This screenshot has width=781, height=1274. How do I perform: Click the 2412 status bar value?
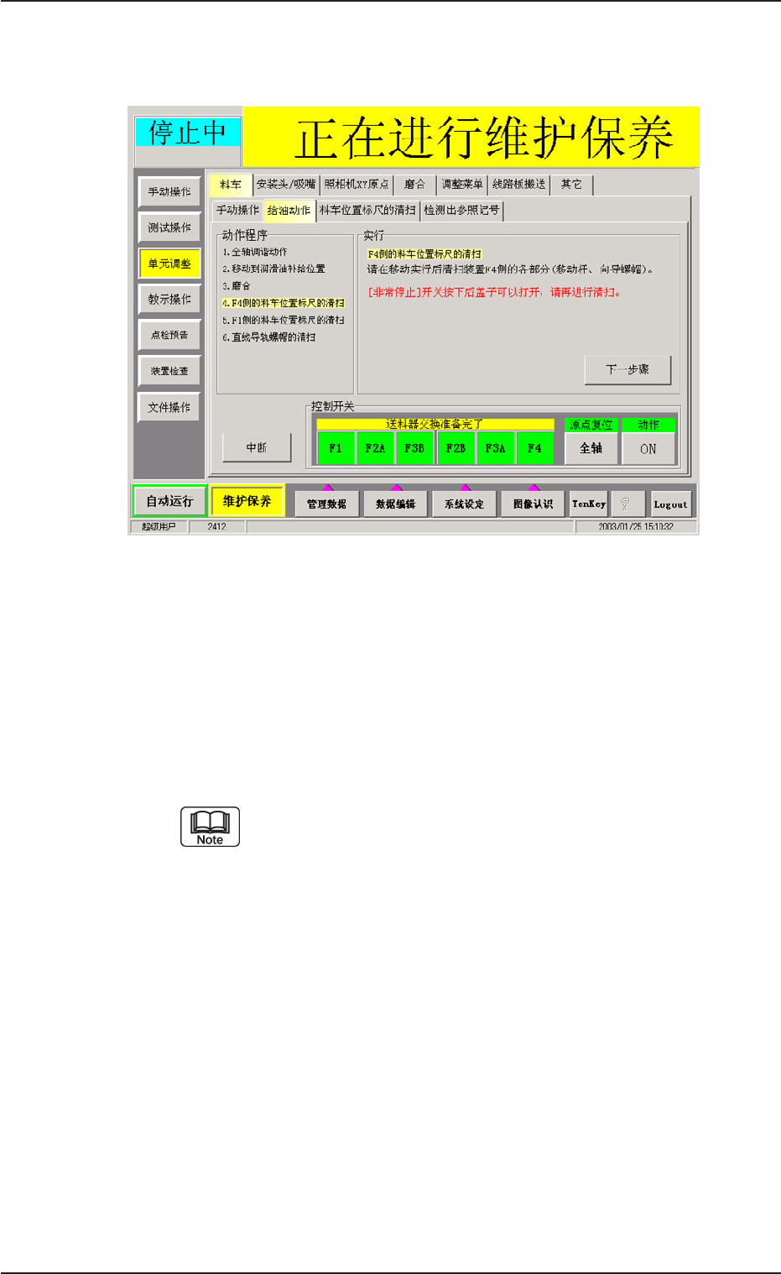tap(217, 527)
